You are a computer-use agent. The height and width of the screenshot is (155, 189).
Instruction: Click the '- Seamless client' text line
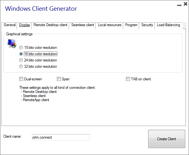33,96
